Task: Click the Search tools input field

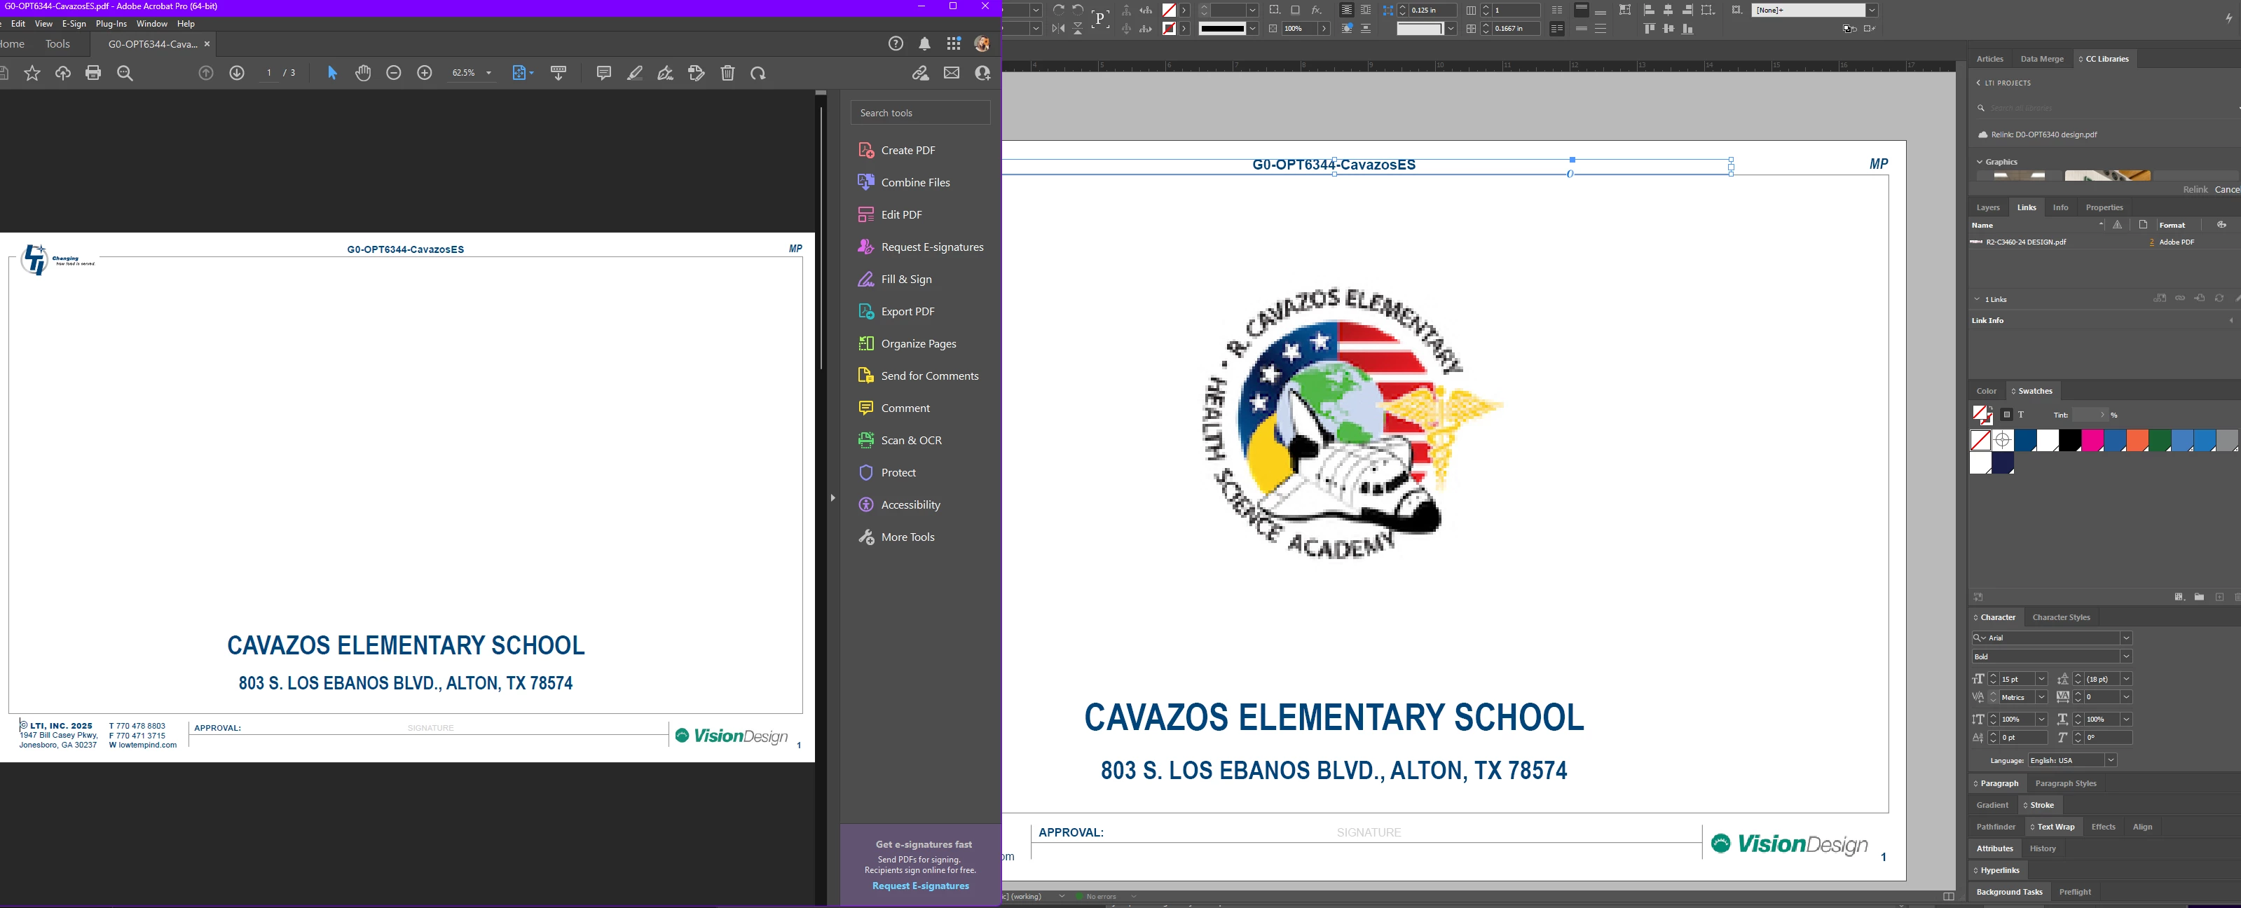Action: pos(919,113)
